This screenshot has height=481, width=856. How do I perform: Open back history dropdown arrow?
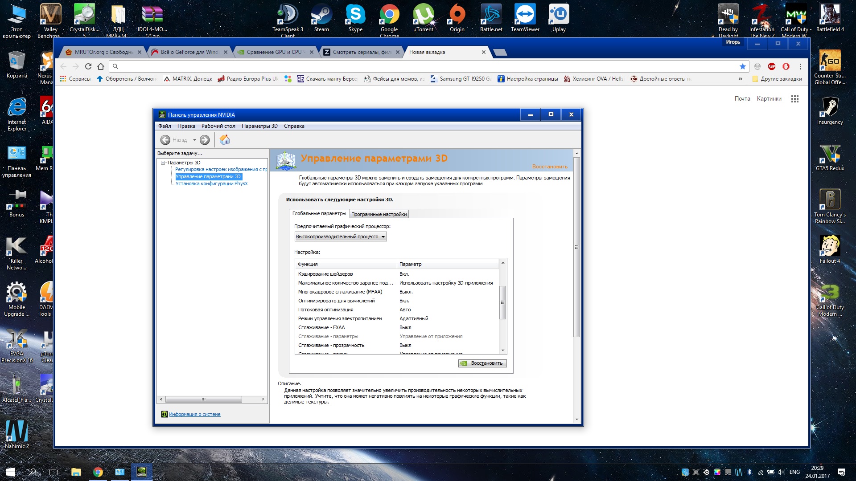pyautogui.click(x=194, y=140)
